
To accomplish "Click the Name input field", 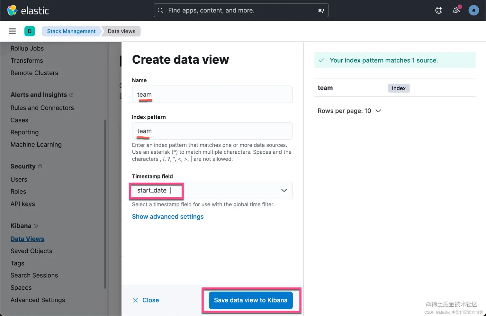I will tap(212, 95).
